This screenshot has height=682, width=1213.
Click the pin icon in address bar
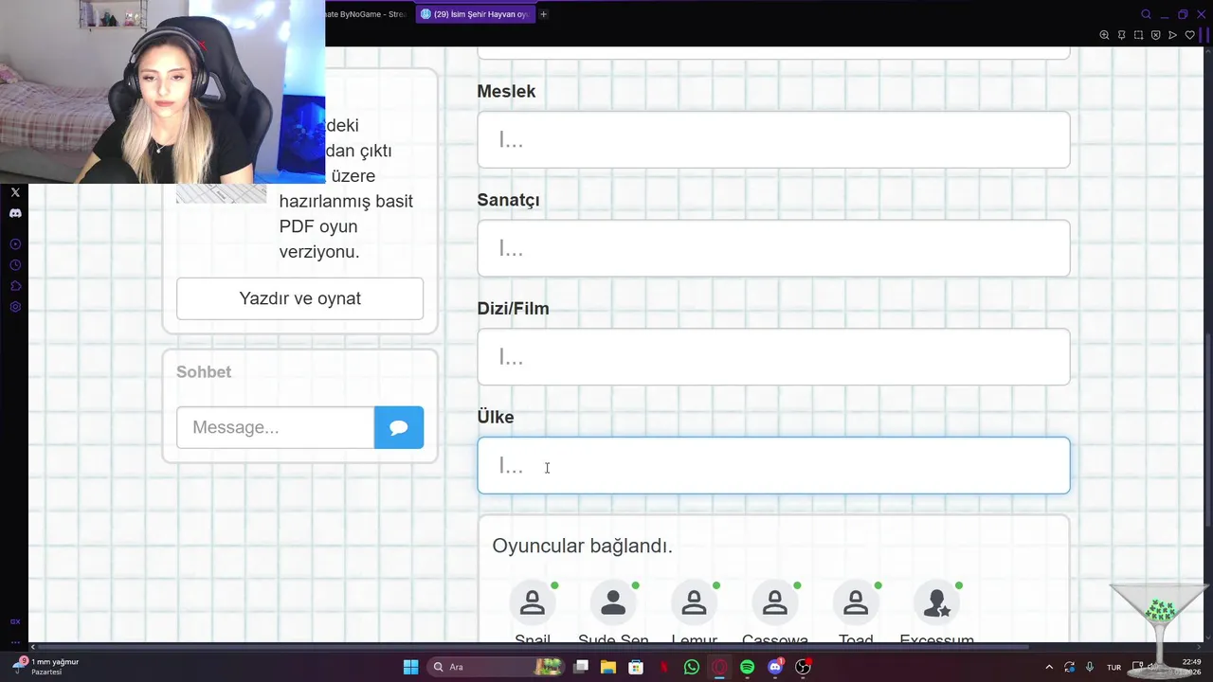(1121, 35)
